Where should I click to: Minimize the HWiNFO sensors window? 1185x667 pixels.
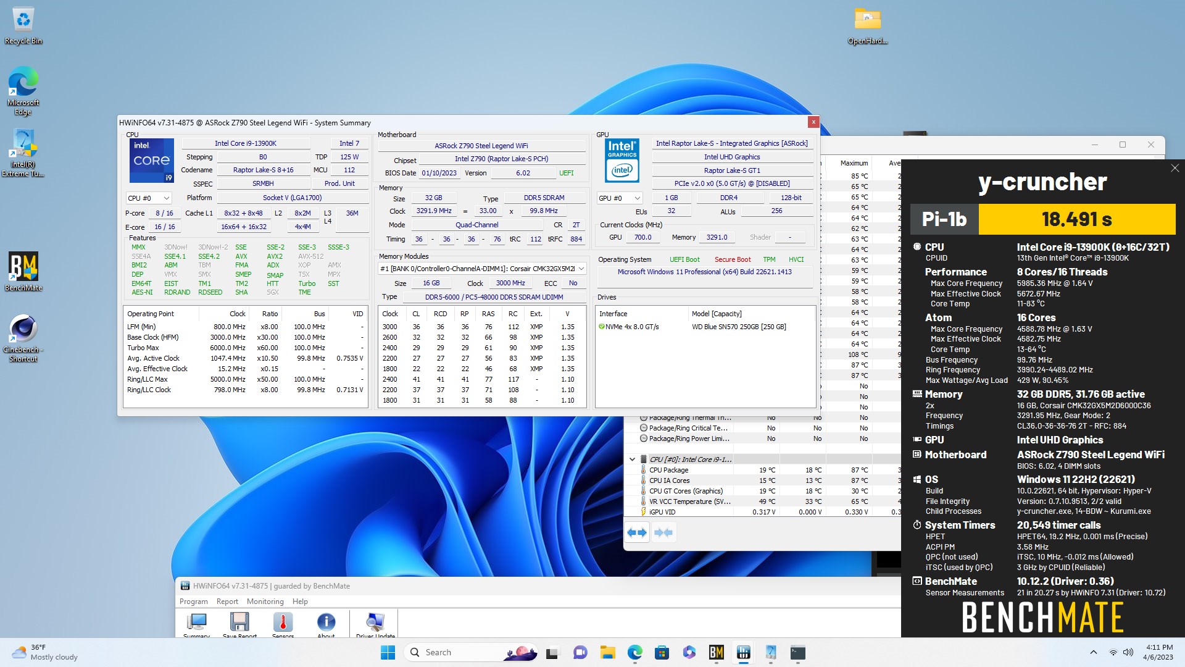pyautogui.click(x=1095, y=145)
